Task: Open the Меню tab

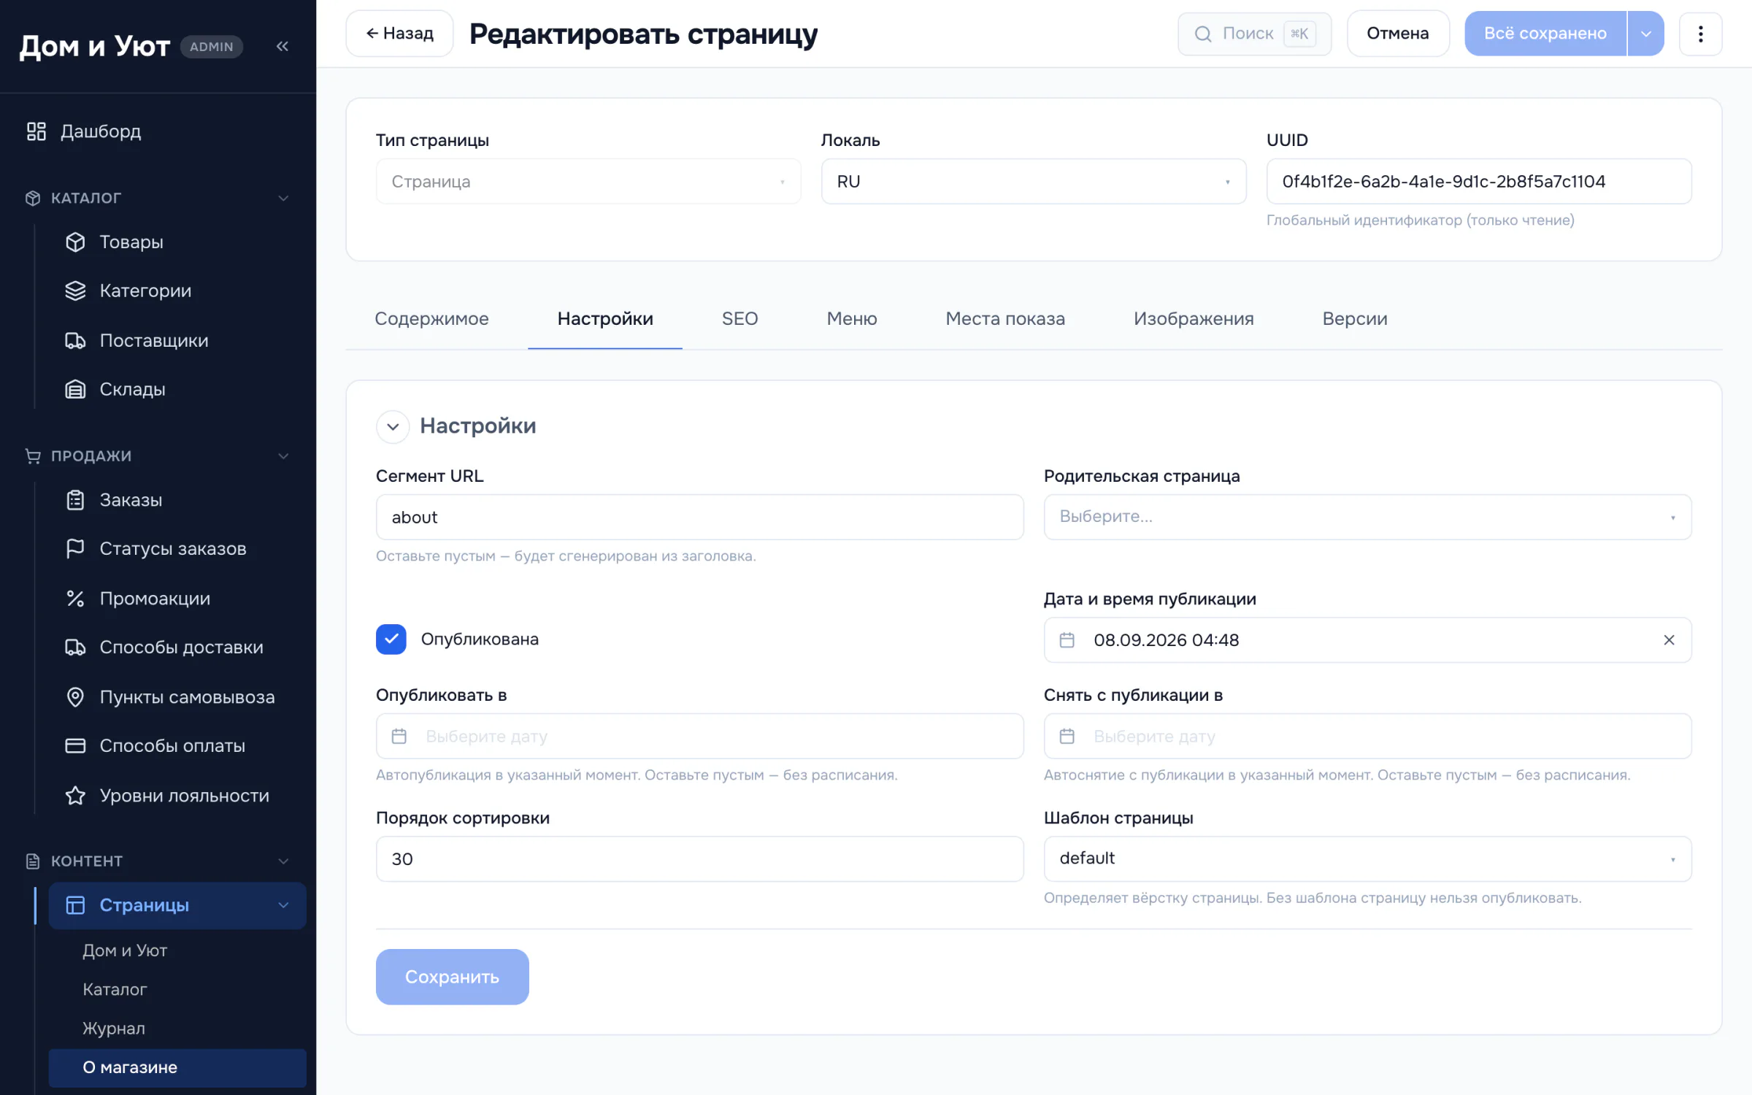Action: coord(852,318)
